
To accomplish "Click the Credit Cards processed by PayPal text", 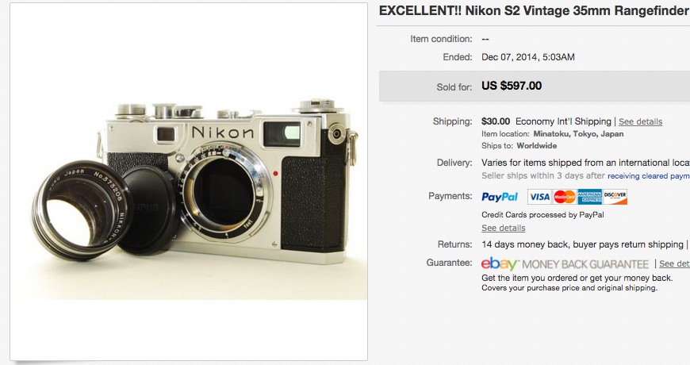I will click(542, 215).
